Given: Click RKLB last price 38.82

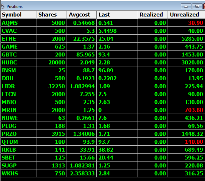Looking at the screenshot, I should click(106, 150).
